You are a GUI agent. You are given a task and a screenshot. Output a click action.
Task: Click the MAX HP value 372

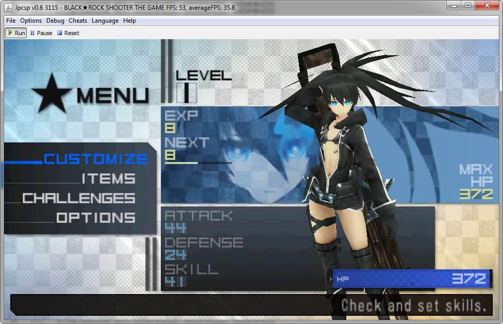pos(476,194)
